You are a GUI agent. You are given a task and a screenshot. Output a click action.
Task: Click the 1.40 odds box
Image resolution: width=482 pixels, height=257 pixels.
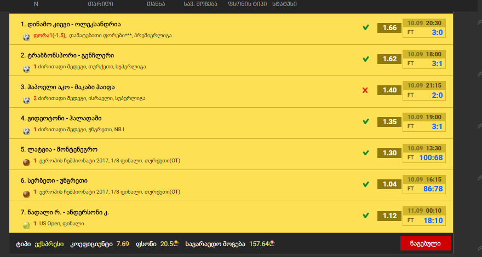[389, 90]
